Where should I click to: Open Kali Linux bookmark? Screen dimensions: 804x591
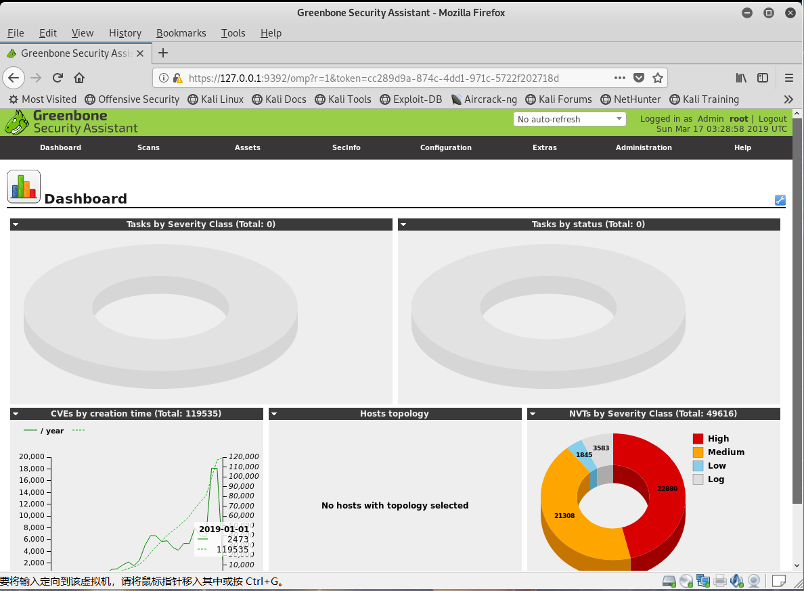215,99
